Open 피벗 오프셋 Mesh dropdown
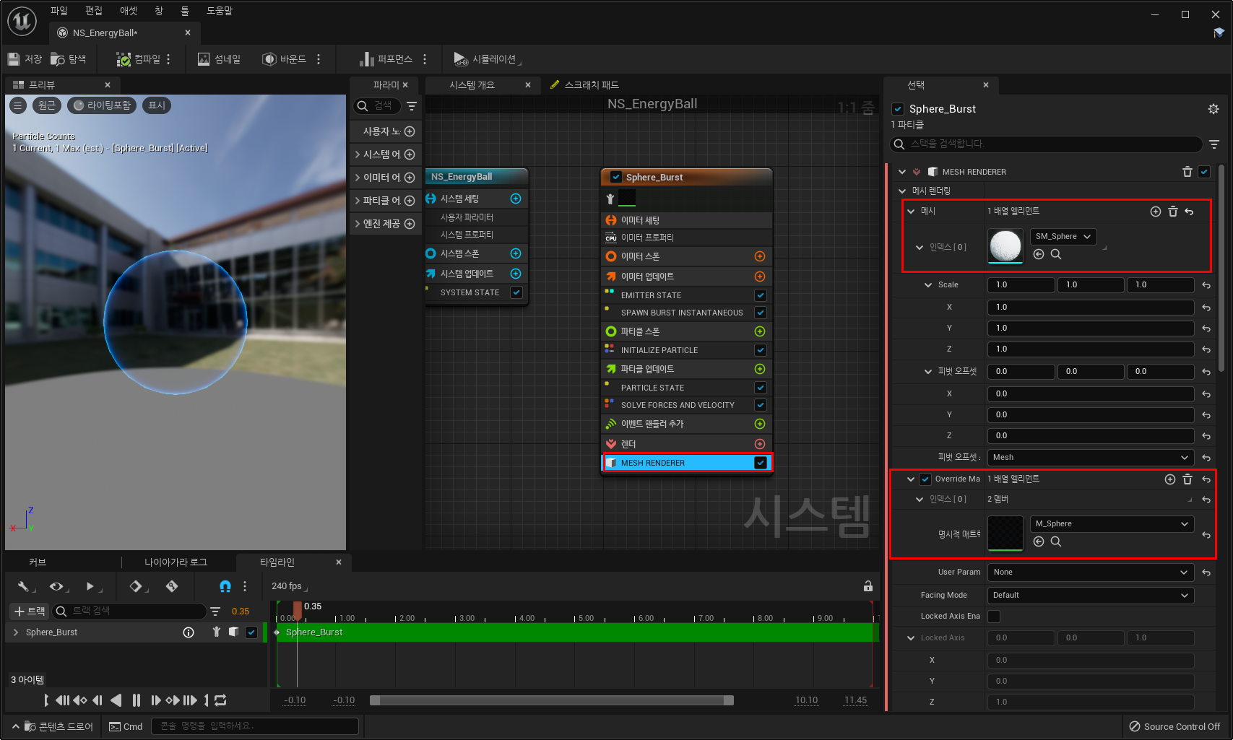The height and width of the screenshot is (740, 1233). pos(1090,458)
